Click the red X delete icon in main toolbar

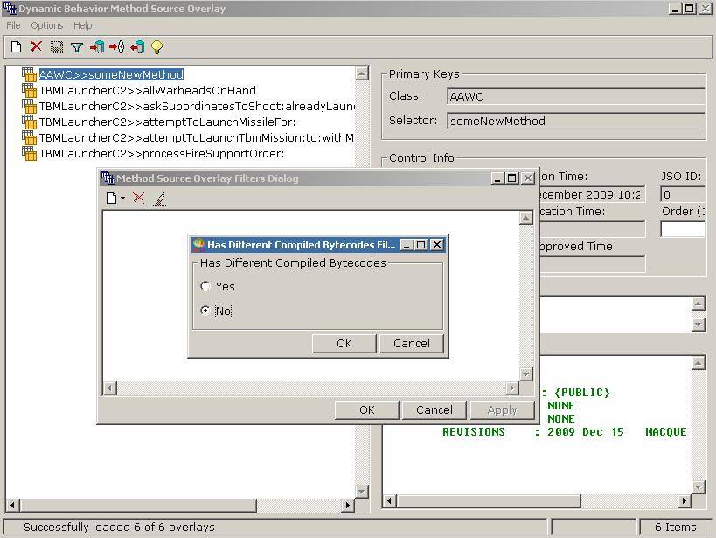[x=36, y=47]
